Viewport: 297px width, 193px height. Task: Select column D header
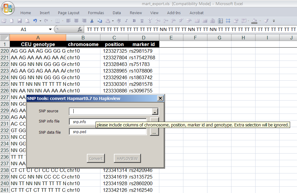click(x=144, y=38)
